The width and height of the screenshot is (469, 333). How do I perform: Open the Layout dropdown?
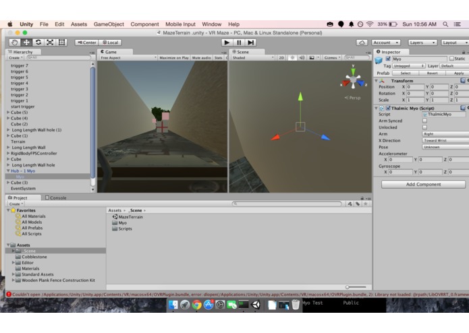[x=455, y=42]
